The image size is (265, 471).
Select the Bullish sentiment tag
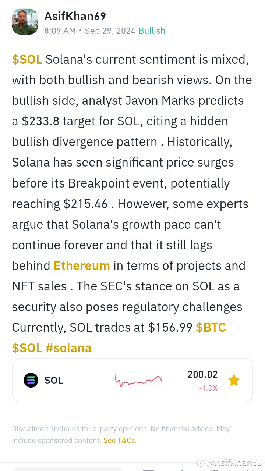[152, 31]
